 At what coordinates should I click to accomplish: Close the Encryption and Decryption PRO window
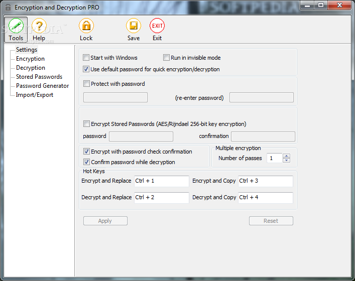339,6
